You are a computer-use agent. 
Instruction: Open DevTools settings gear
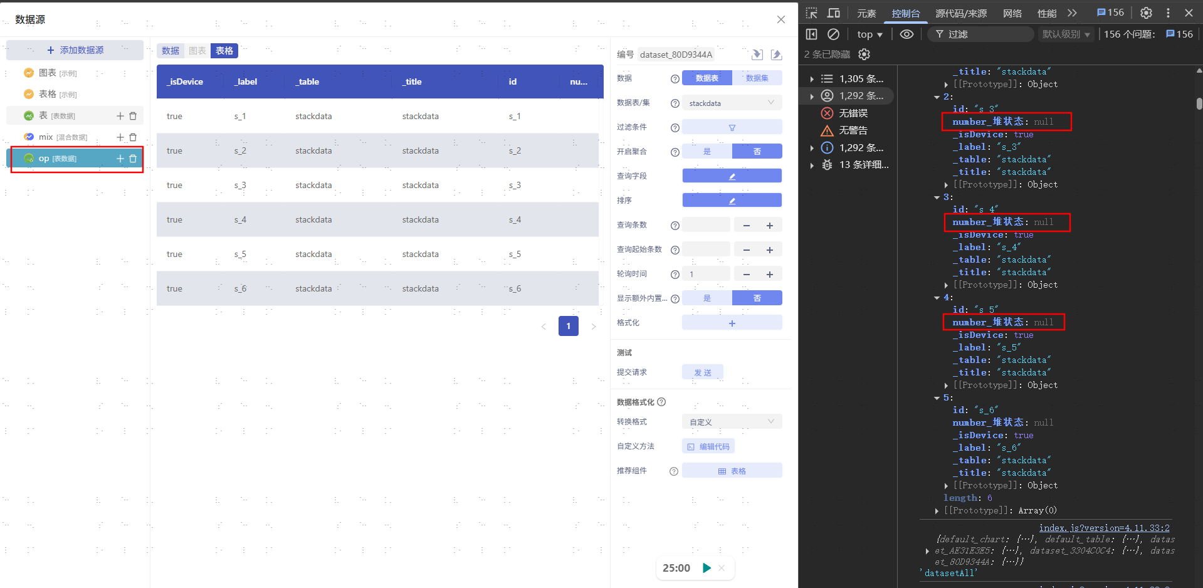(x=1146, y=13)
